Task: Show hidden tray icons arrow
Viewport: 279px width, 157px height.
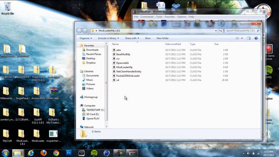Action: coord(243,153)
